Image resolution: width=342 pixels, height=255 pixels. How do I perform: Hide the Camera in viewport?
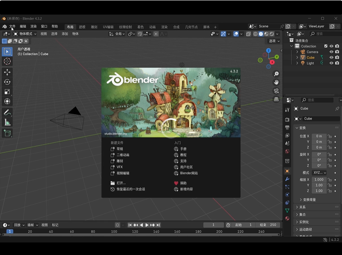[x=331, y=52]
